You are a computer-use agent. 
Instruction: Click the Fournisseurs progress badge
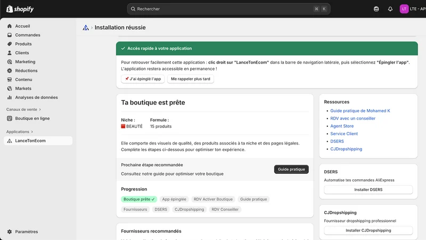click(135, 209)
